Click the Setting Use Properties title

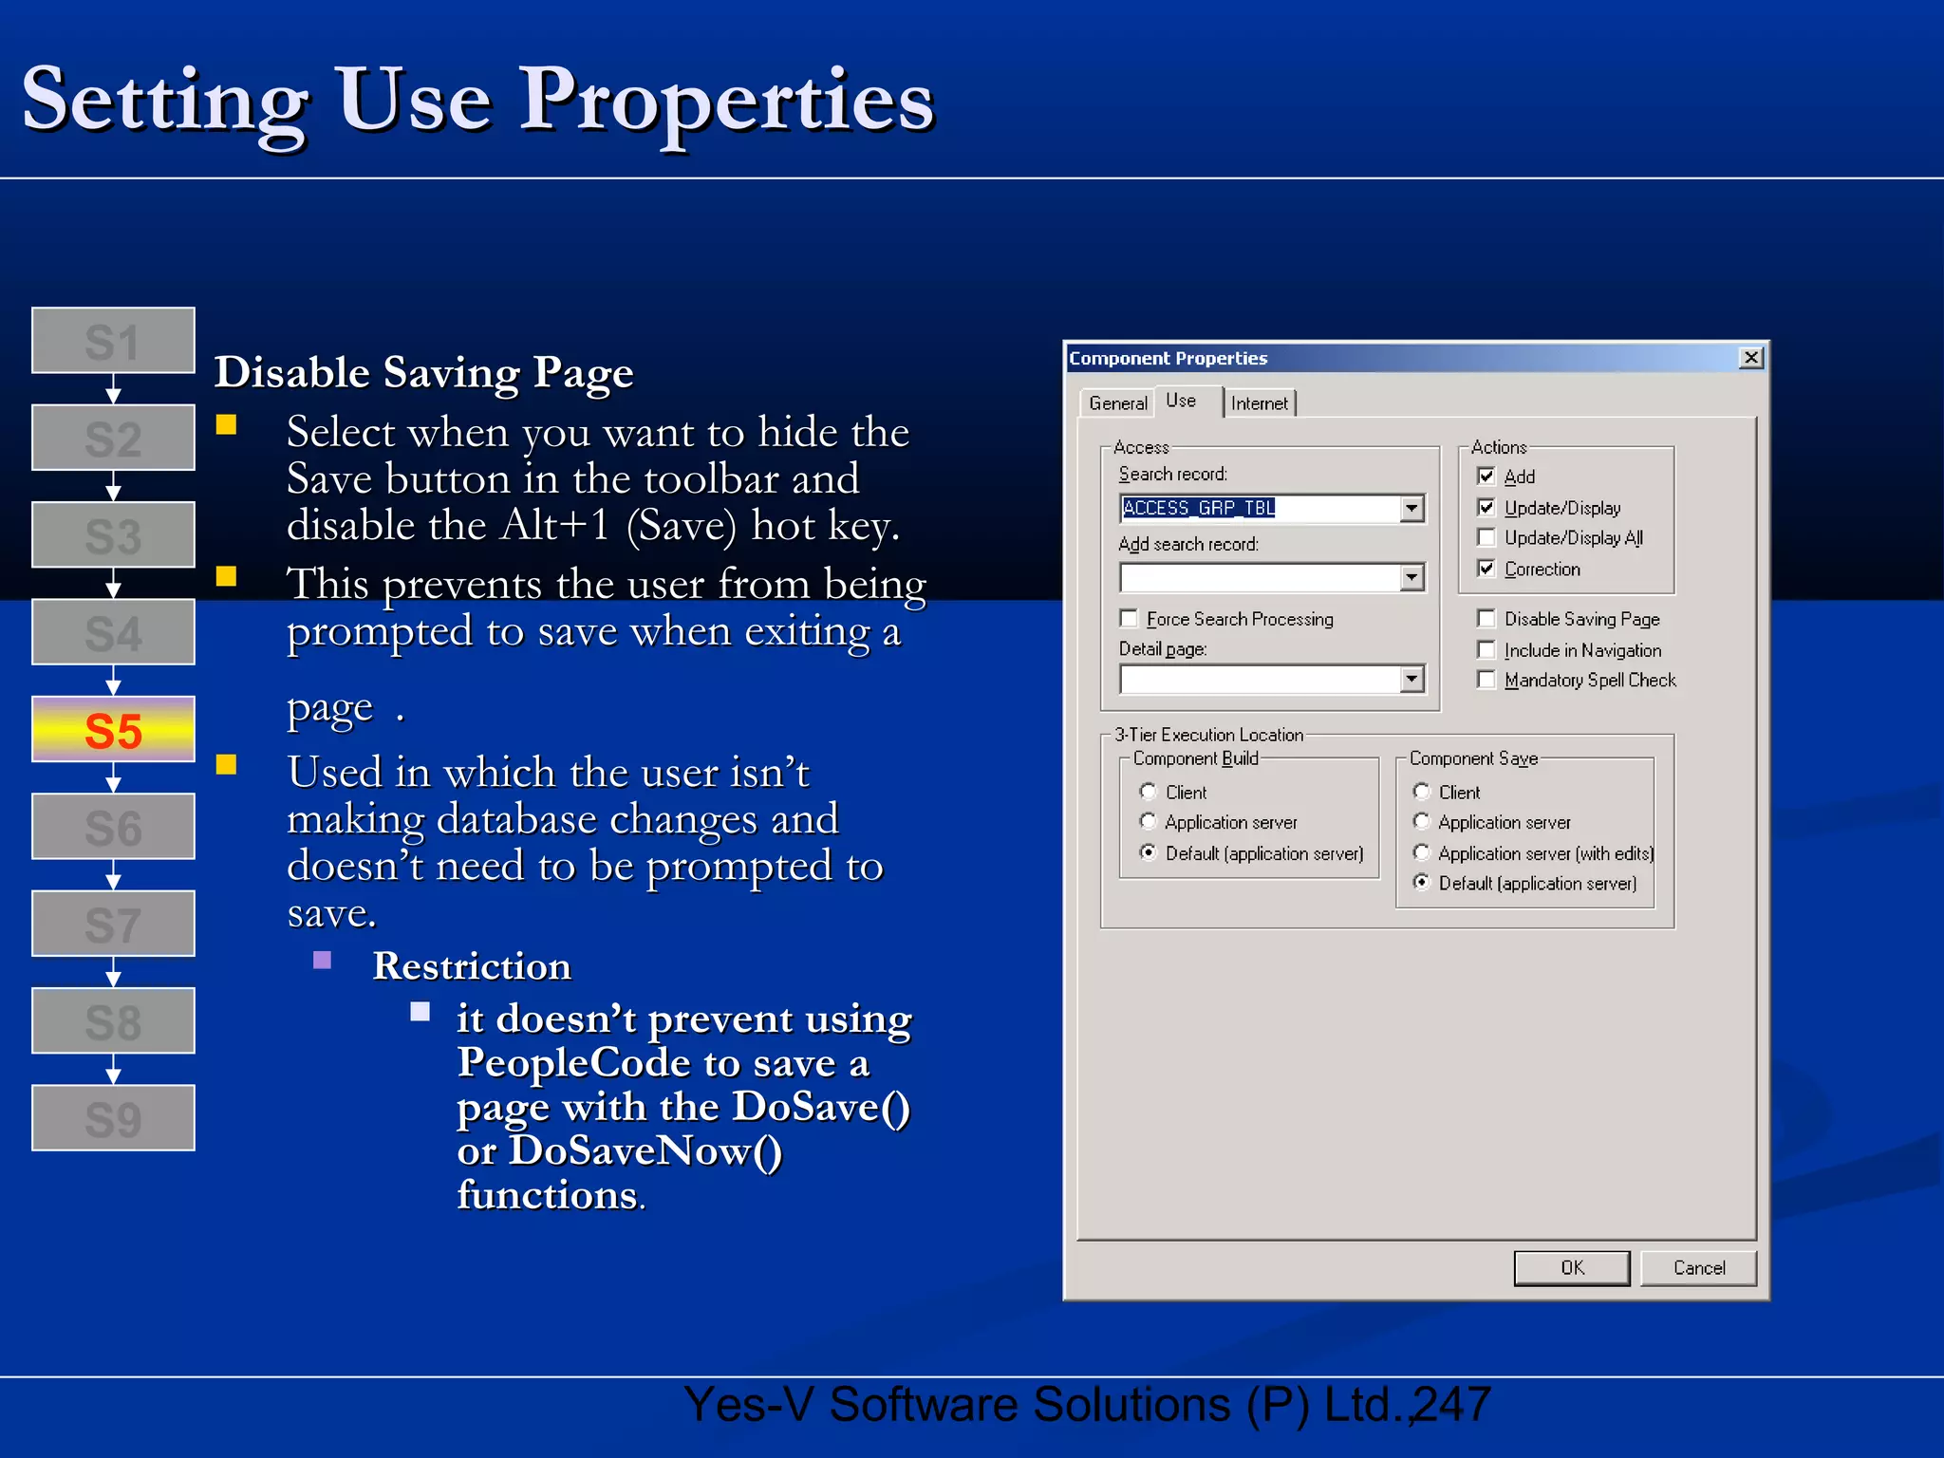(478, 102)
